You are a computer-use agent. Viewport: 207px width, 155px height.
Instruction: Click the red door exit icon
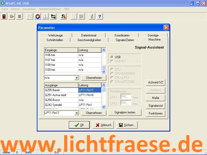4,17
